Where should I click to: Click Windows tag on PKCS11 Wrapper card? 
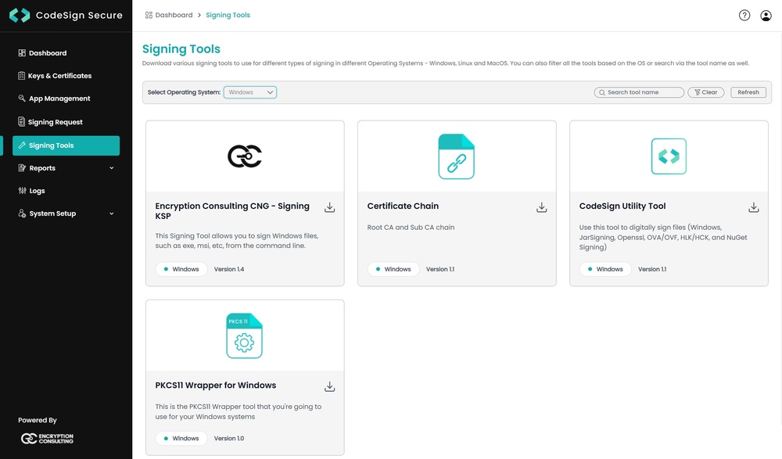[181, 438]
